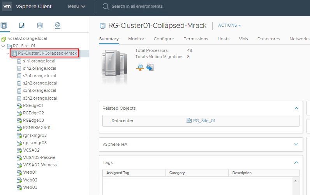Focus the Search in all environments field
310x195 pixels.
[x=137, y=6]
